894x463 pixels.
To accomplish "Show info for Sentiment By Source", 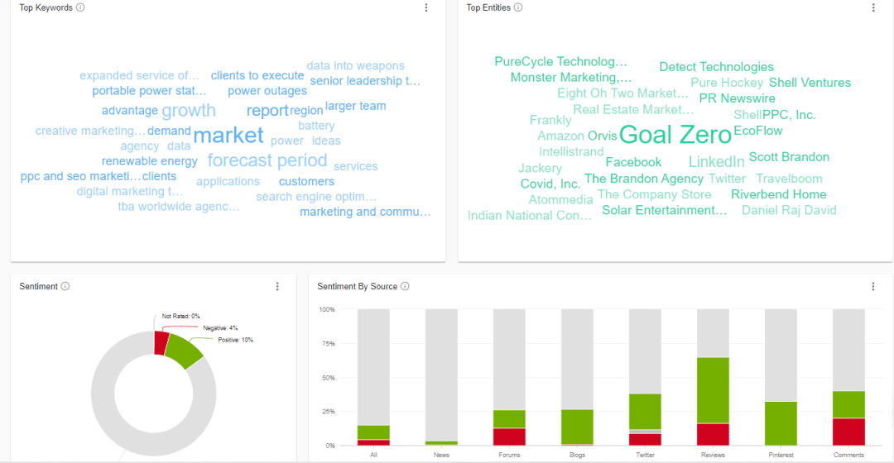I will tap(405, 286).
